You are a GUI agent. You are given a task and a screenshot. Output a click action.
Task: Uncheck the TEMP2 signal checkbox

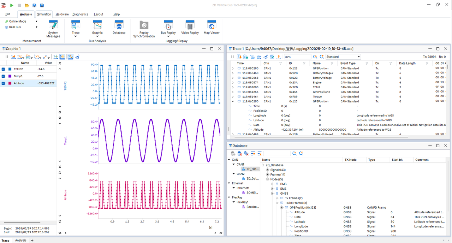point(3,69)
